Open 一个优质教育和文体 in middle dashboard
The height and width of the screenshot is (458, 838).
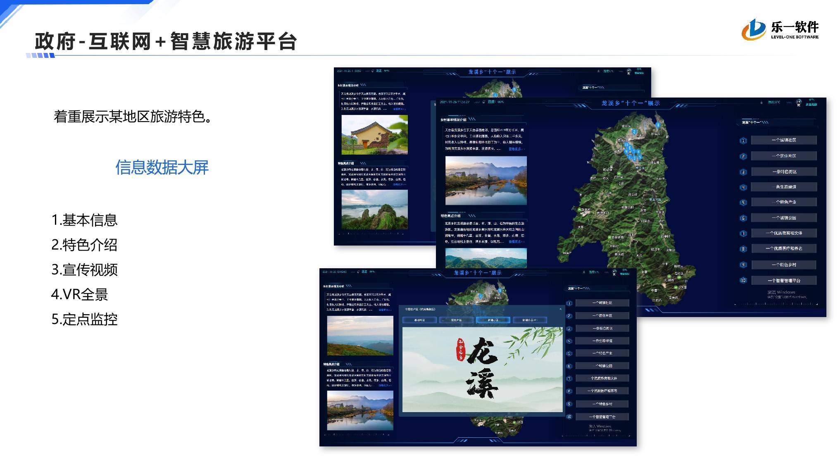tap(783, 233)
